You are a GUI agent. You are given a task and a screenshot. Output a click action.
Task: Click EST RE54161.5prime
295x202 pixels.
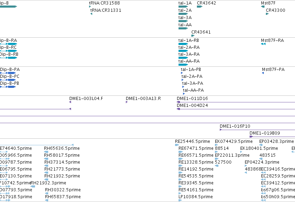point(196,190)
